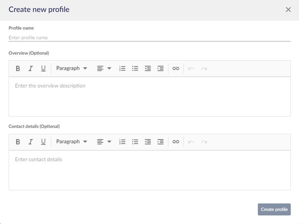Insert numbered list in Overview editor
Viewport: 299px width, 224px height.
[122, 69]
